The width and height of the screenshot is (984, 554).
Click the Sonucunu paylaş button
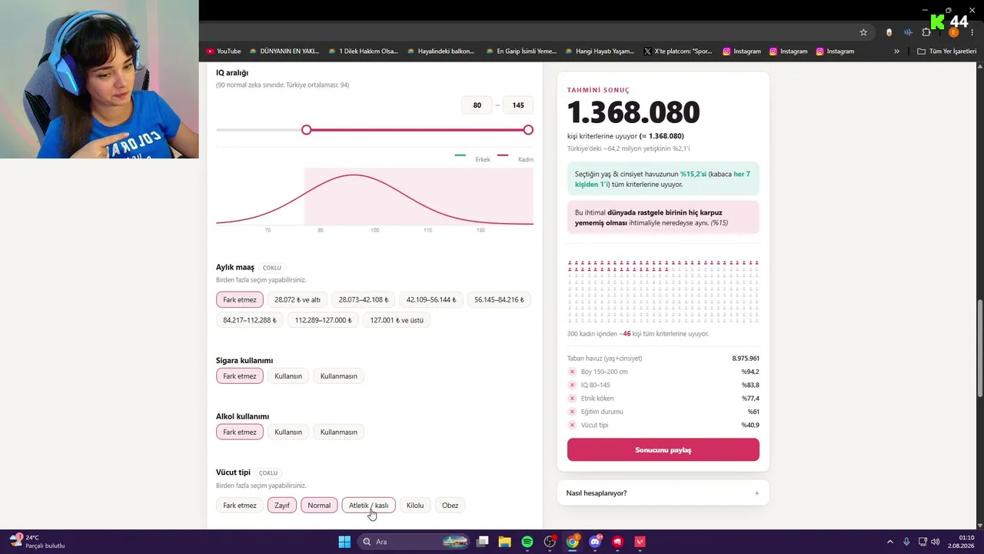click(663, 450)
